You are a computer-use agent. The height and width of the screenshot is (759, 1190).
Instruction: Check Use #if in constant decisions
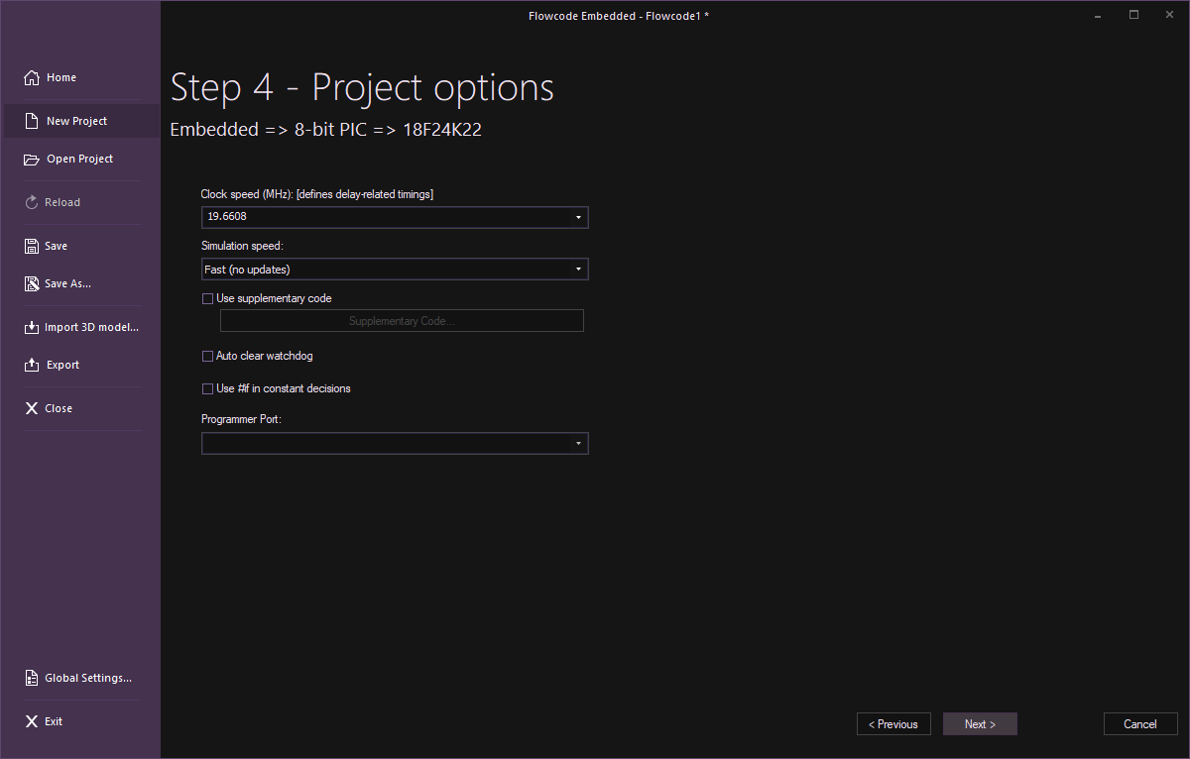207,388
